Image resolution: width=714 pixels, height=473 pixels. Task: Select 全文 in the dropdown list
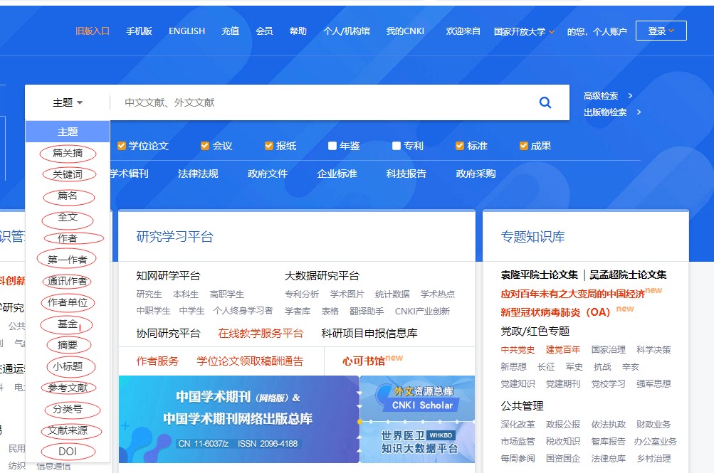pos(68,218)
